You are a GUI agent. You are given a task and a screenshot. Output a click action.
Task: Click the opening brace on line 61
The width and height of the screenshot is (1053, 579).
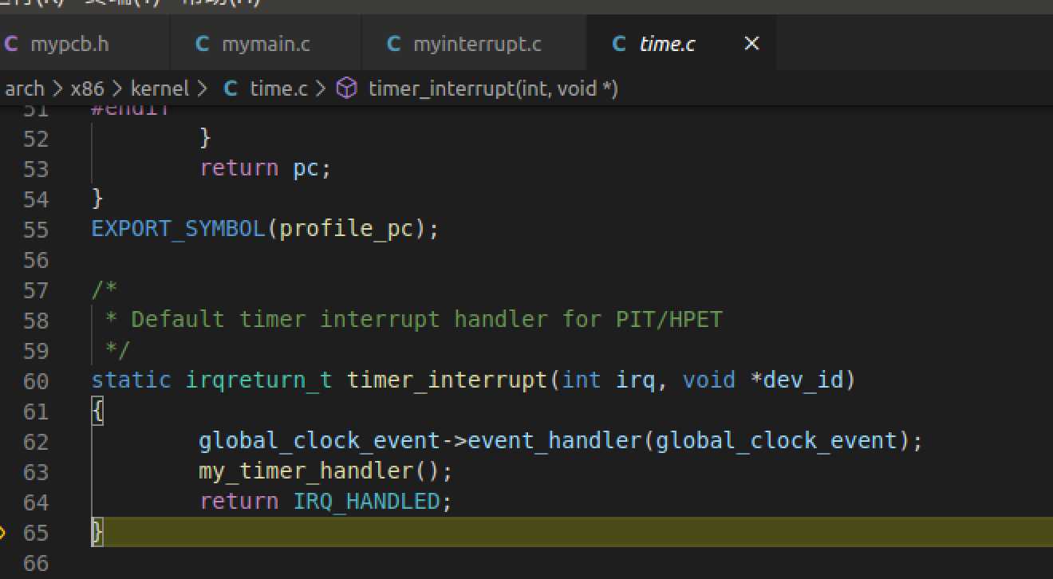tap(98, 412)
